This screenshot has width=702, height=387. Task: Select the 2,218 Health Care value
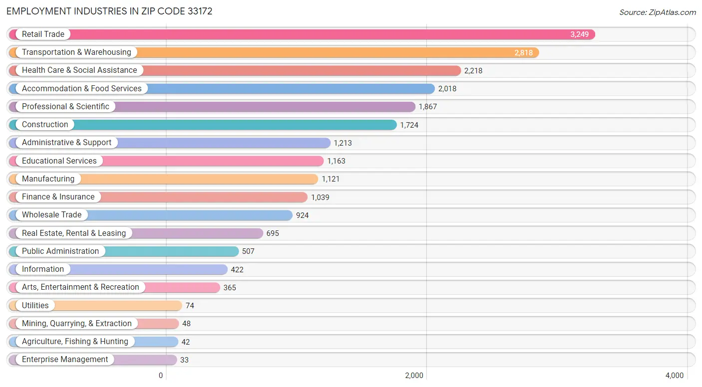pos(473,71)
